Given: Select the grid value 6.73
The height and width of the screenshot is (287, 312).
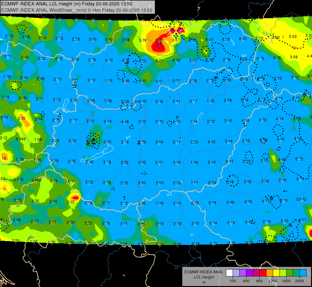Looking at the screenshot, I should 299,159.
